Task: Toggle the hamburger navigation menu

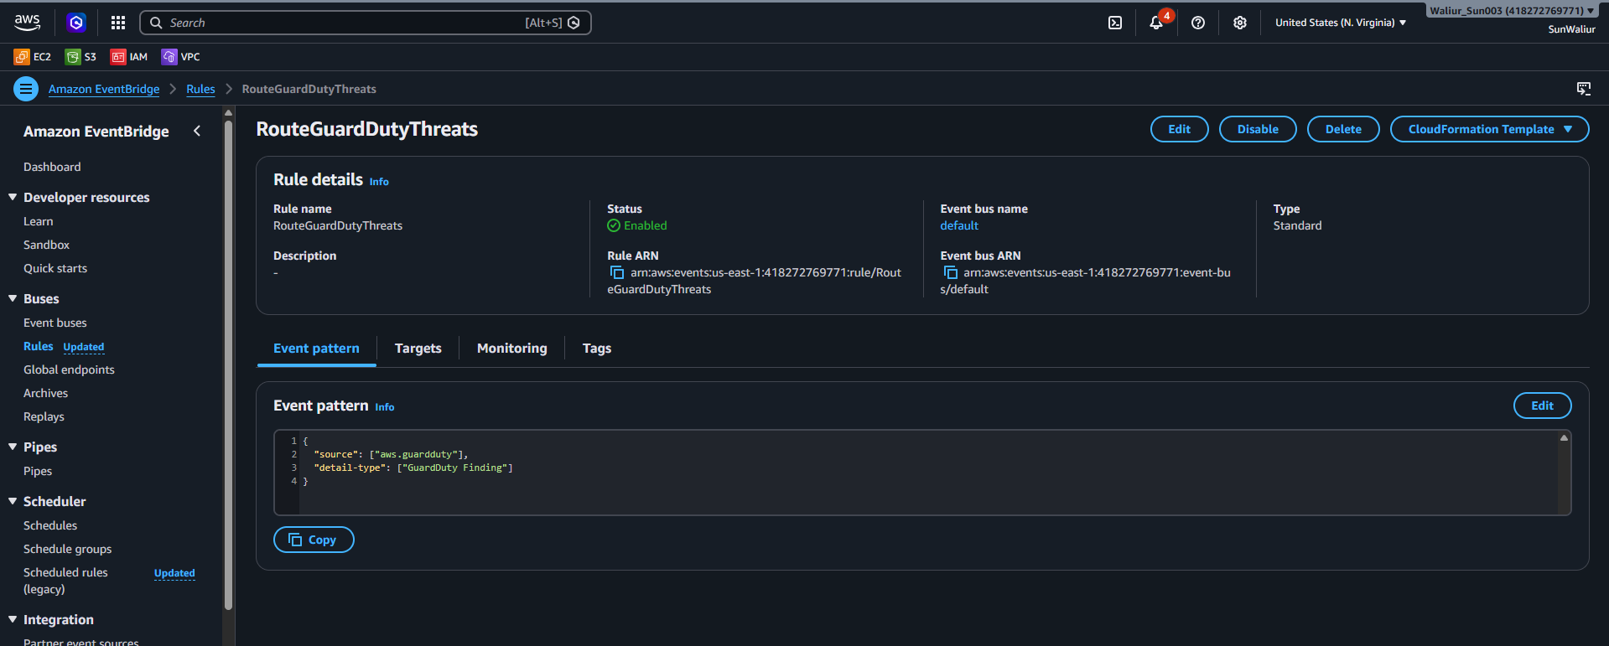Action: coord(26,89)
